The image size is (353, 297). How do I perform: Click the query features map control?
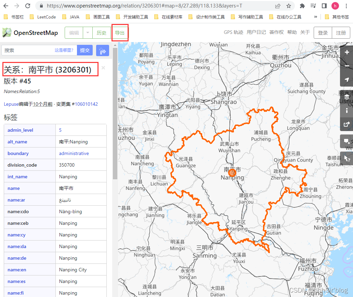[347, 159]
